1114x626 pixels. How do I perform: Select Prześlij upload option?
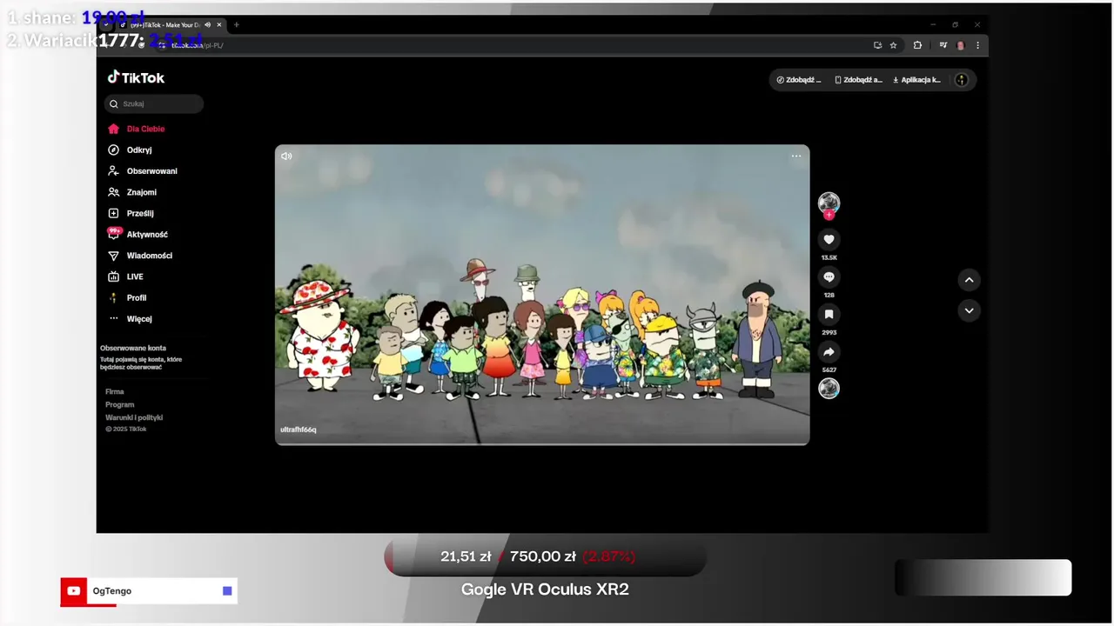click(140, 213)
